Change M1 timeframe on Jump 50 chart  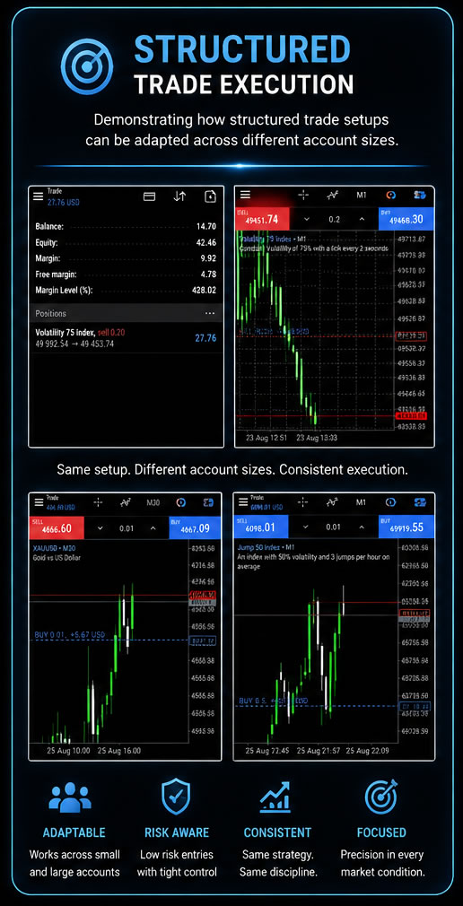coord(362,502)
